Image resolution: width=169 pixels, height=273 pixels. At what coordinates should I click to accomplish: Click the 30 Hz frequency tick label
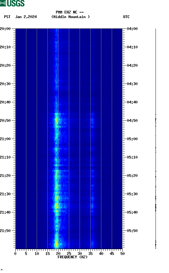tap(80, 254)
